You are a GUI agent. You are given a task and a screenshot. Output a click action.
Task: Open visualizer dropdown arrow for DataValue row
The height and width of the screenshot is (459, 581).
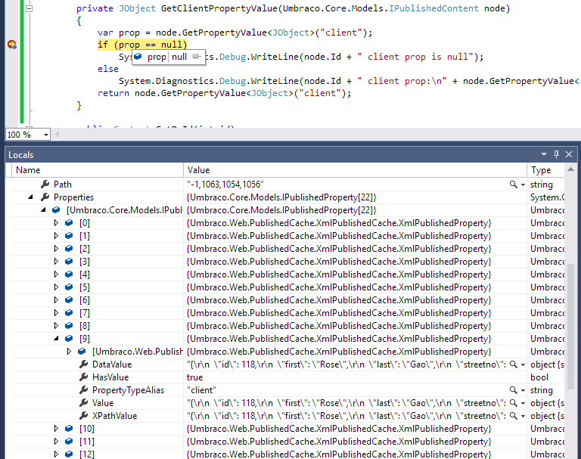pos(523,364)
